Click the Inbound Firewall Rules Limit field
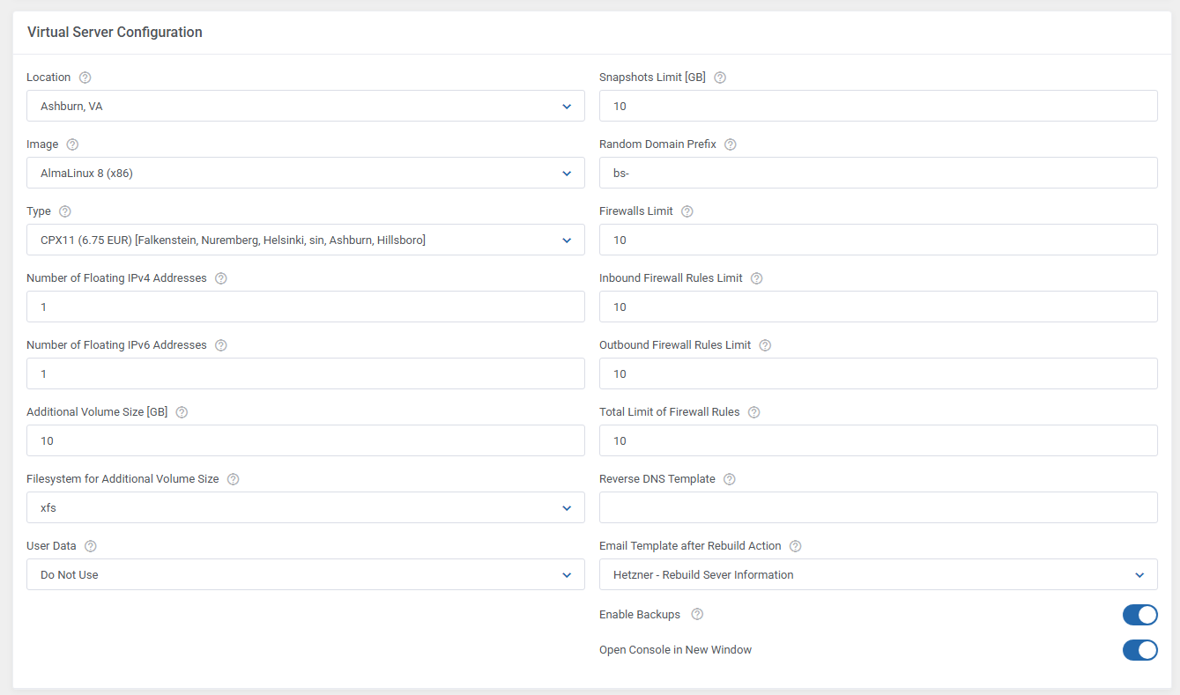 point(879,307)
